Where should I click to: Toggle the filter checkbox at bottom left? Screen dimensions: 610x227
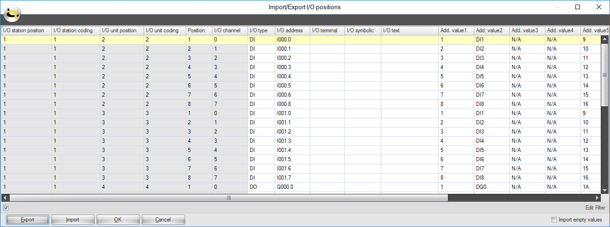pos(6,208)
